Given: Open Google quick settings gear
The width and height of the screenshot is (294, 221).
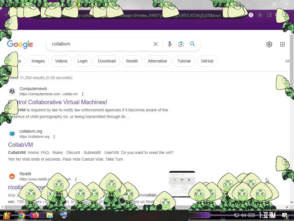Looking at the screenshot, I should [x=269, y=44].
